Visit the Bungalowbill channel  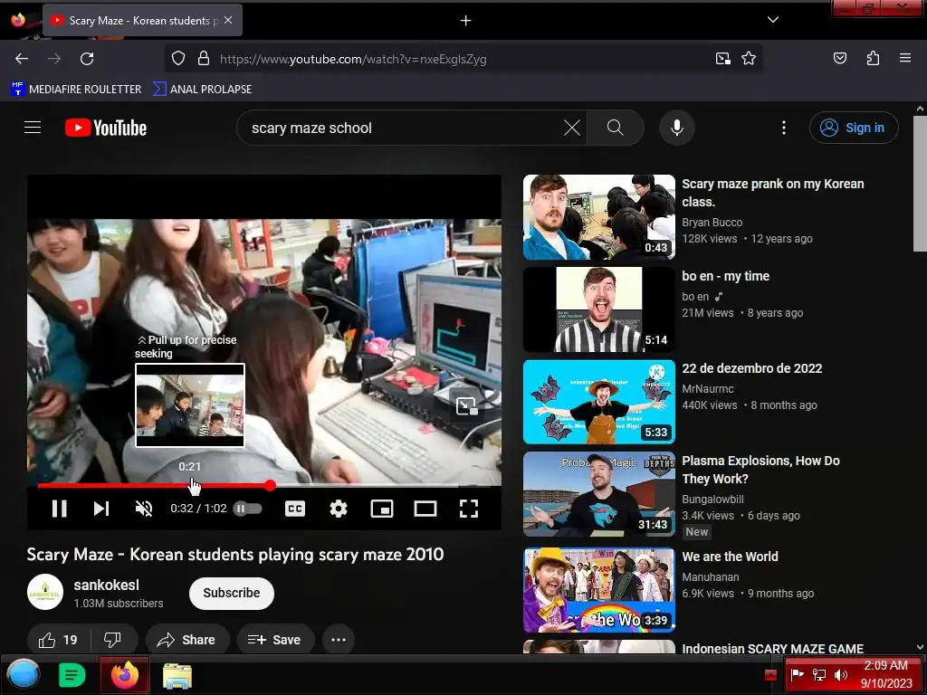(x=712, y=500)
